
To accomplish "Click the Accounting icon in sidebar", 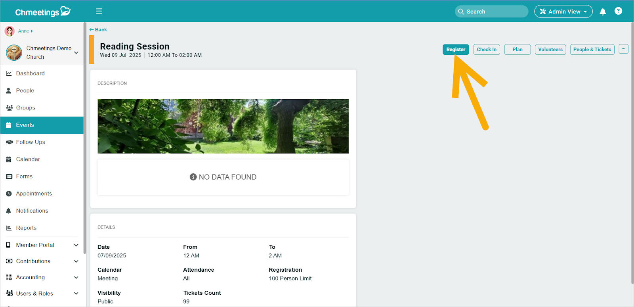I will point(9,278).
